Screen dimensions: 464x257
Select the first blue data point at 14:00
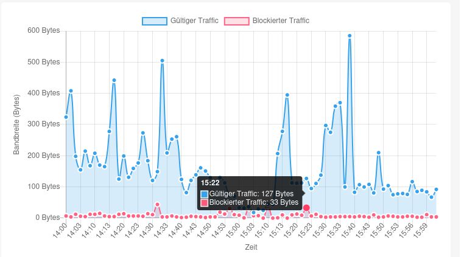66,117
